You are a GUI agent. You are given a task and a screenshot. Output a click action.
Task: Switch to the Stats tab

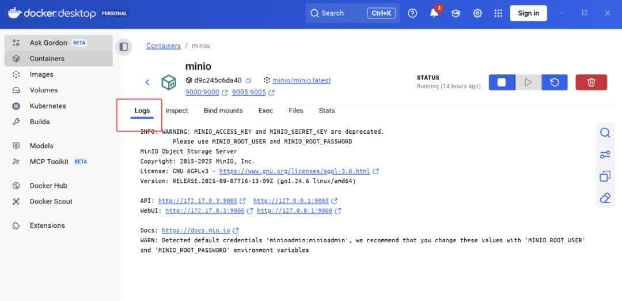pos(327,111)
